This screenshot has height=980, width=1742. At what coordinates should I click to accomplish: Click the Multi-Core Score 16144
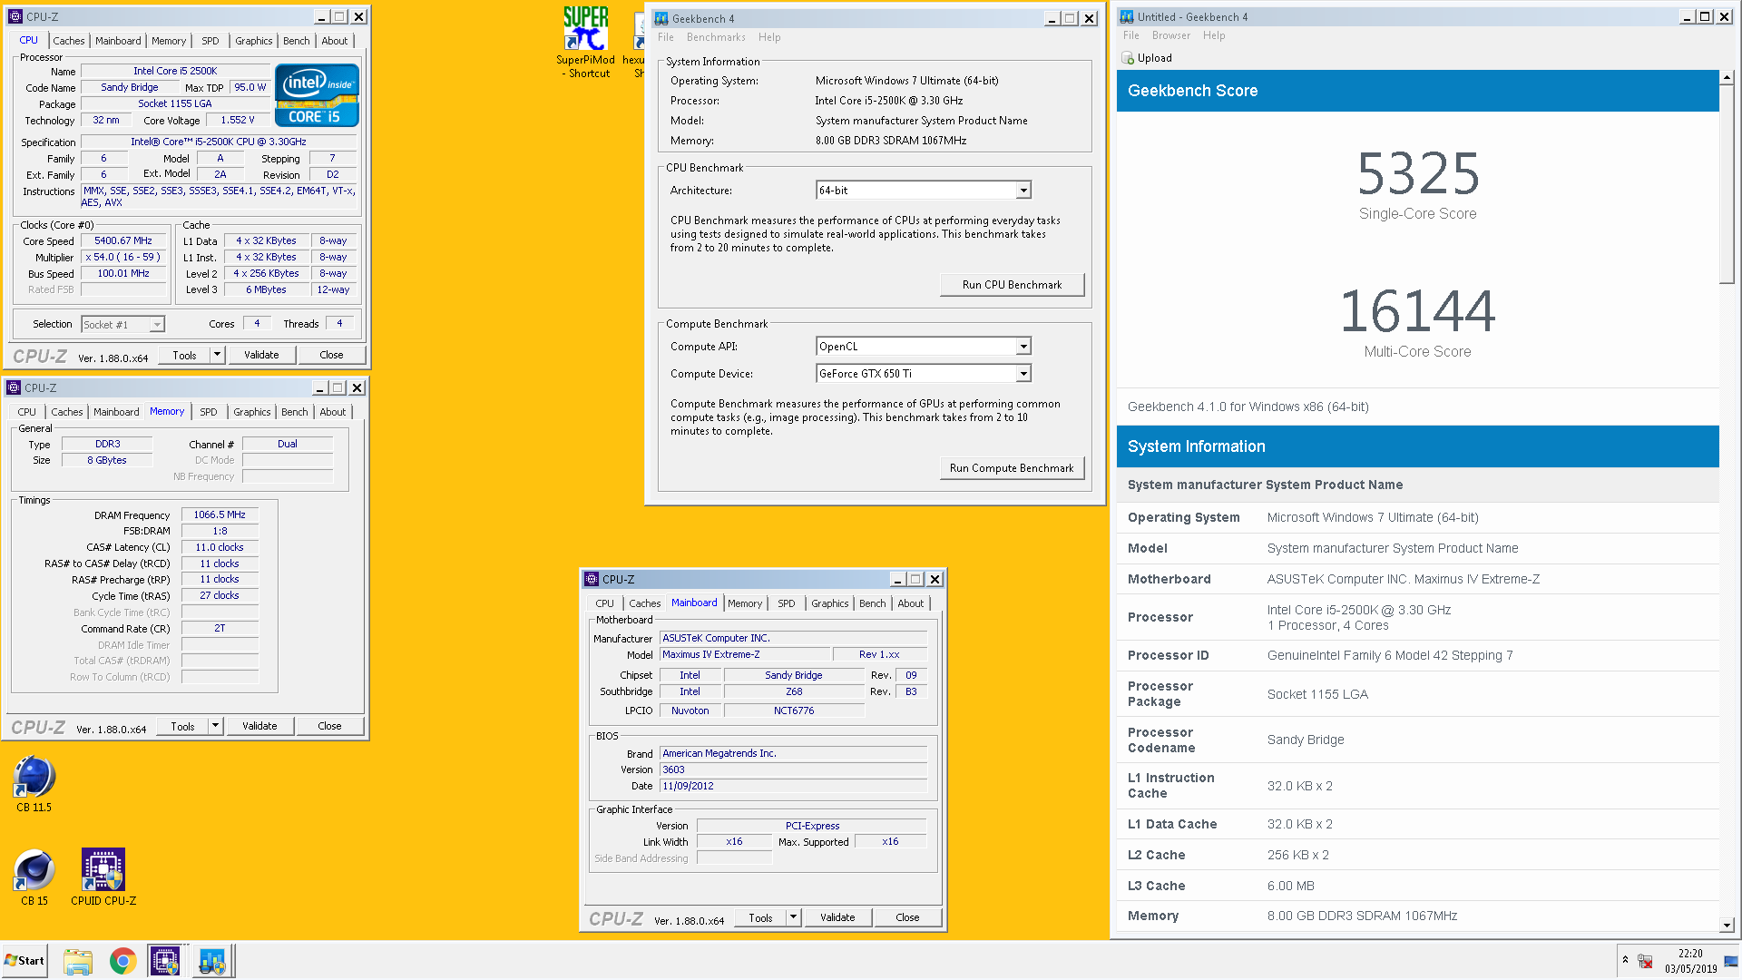coord(1417,311)
